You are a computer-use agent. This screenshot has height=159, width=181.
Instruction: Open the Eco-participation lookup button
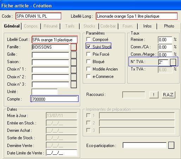click(x=171, y=145)
